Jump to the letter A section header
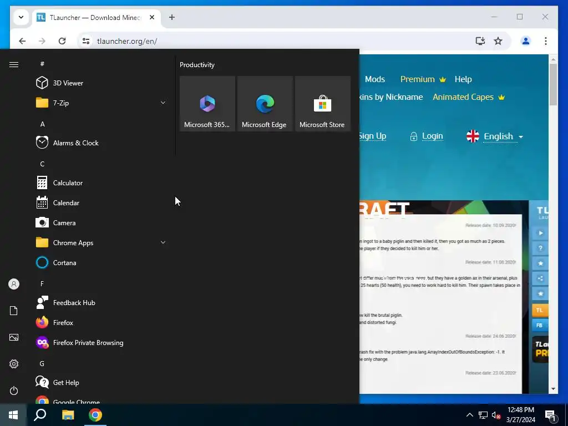 pos(42,124)
